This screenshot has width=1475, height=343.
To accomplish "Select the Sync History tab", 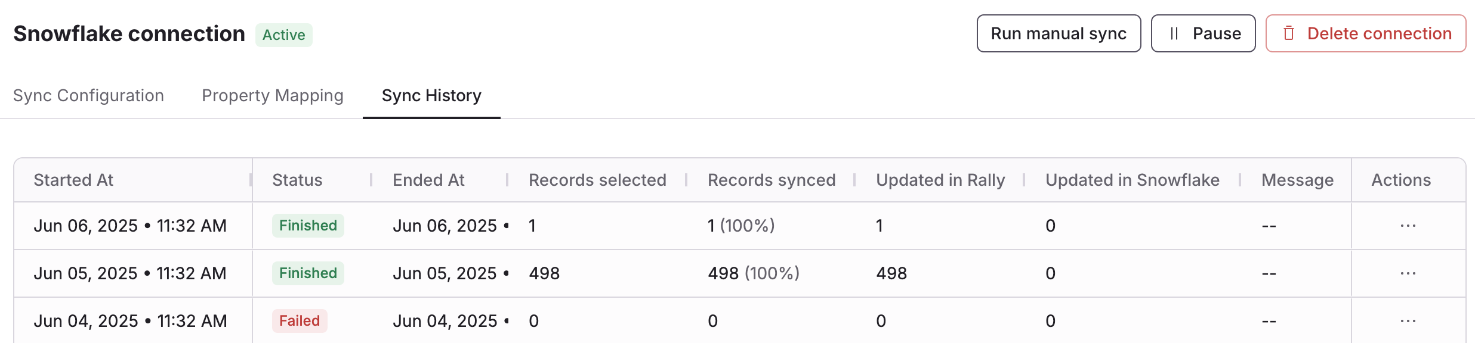I will click(x=431, y=95).
